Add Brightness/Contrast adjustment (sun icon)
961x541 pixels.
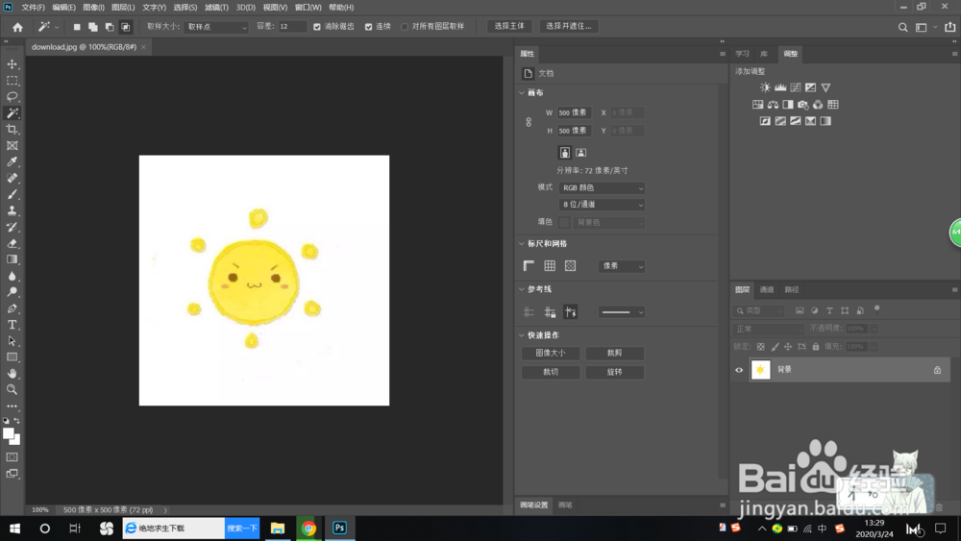[x=765, y=87]
